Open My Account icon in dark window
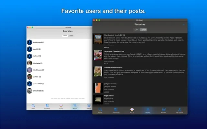Viewport: 207px width, 129px height. 180,110
